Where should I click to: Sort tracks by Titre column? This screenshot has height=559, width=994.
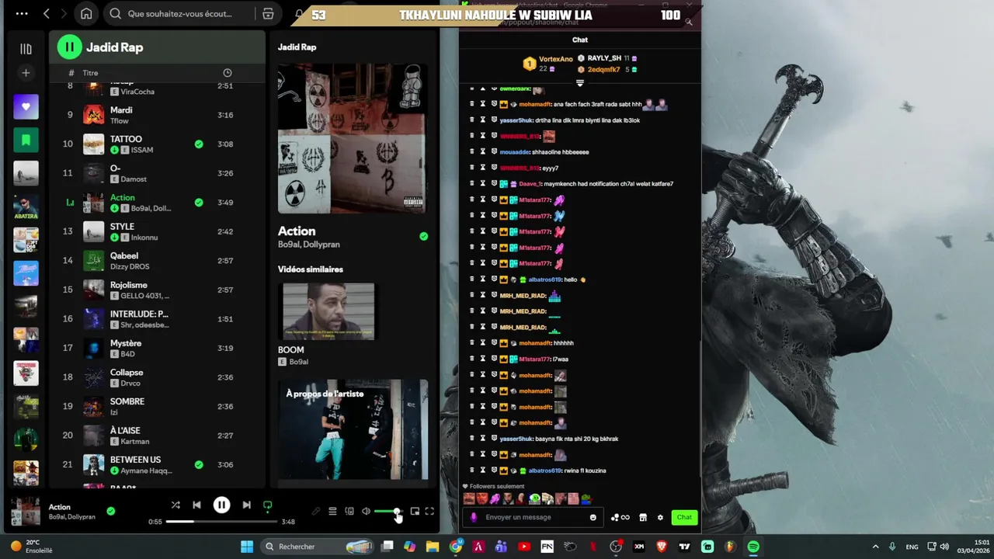[90, 73]
